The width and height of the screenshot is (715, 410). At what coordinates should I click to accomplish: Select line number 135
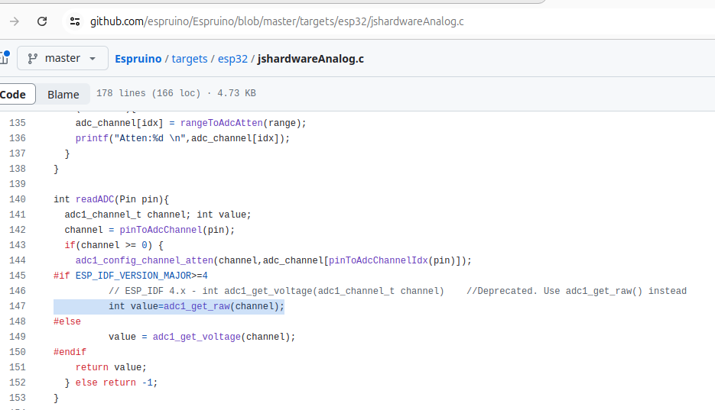[18, 123]
